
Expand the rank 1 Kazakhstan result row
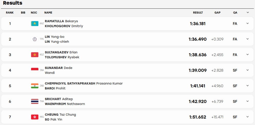(248, 23)
